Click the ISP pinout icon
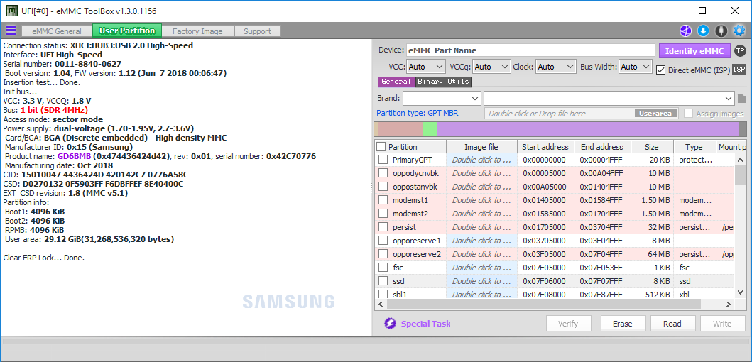 pyautogui.click(x=739, y=69)
